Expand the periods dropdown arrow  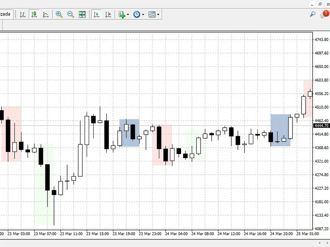coord(143,14)
